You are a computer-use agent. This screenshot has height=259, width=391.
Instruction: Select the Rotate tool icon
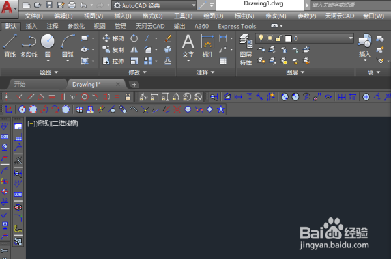134,38
